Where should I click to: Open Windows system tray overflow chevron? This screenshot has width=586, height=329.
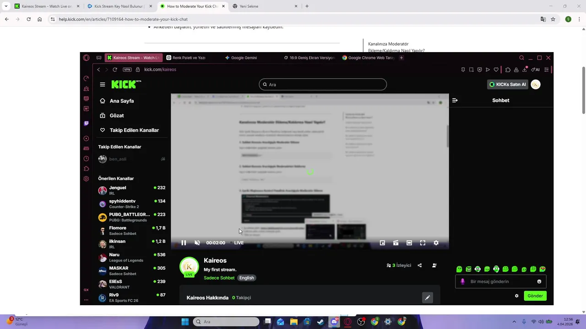click(514, 322)
